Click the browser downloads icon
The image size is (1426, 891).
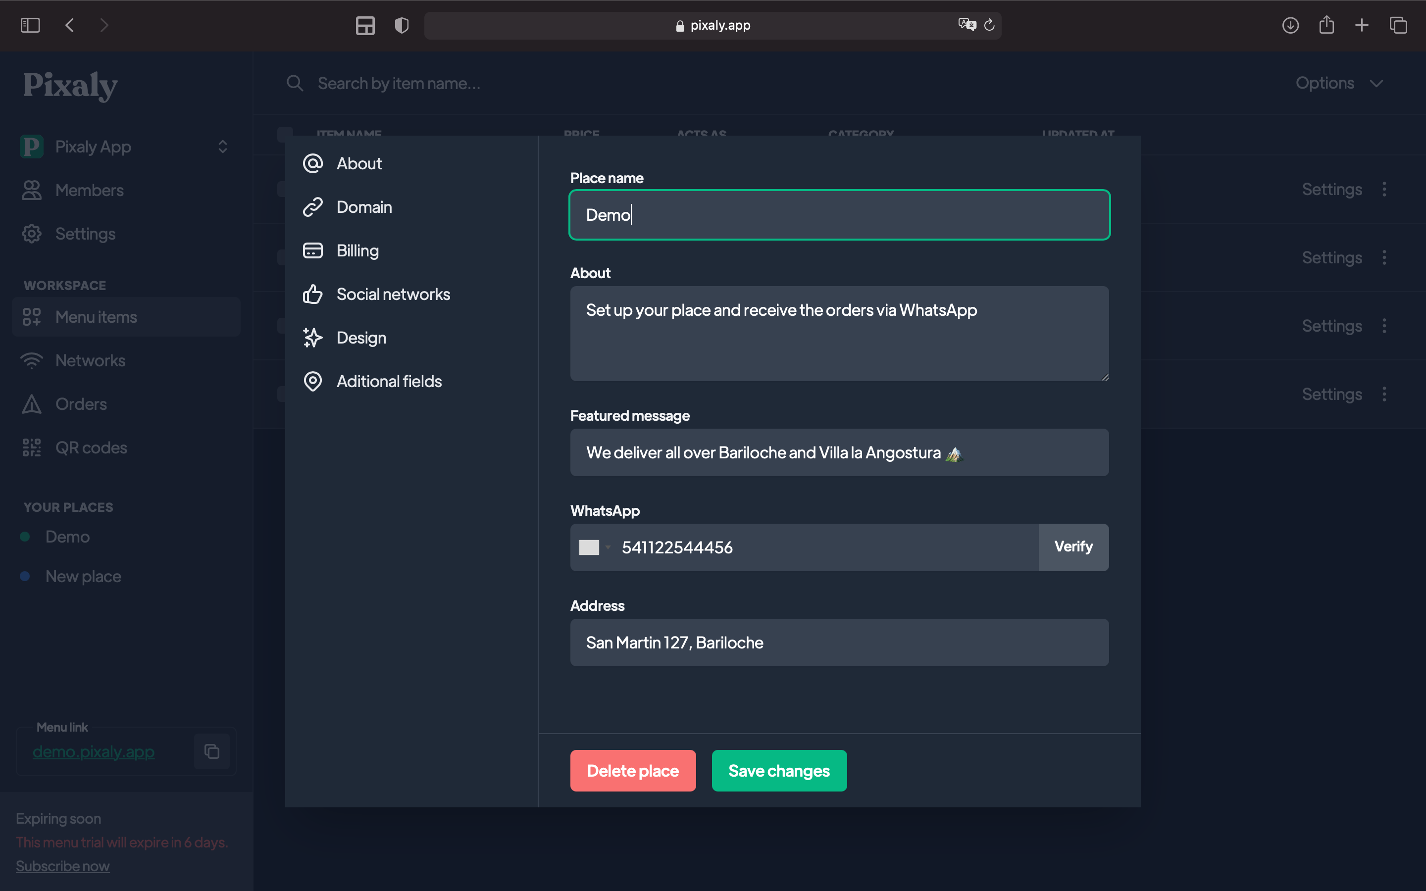1290,25
